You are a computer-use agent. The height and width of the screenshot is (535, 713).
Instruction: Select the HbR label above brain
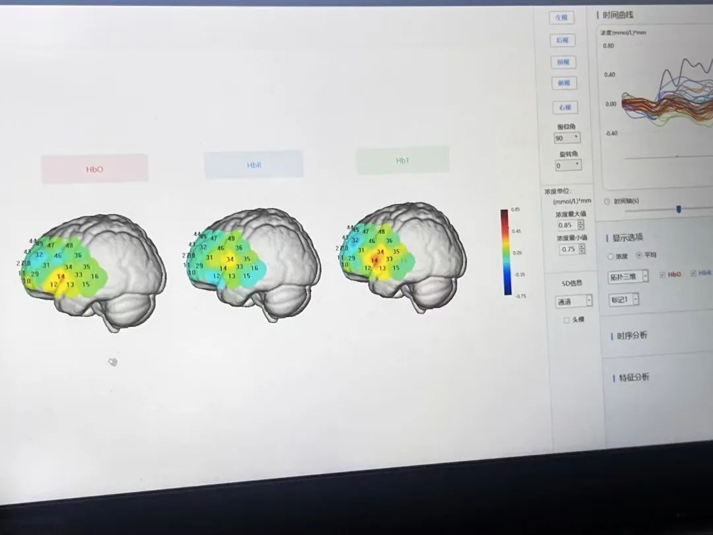click(x=254, y=164)
